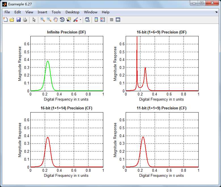Click the title '11-bit (1+1+9) Precision (CF)'
The image size is (221, 187).
161,108
